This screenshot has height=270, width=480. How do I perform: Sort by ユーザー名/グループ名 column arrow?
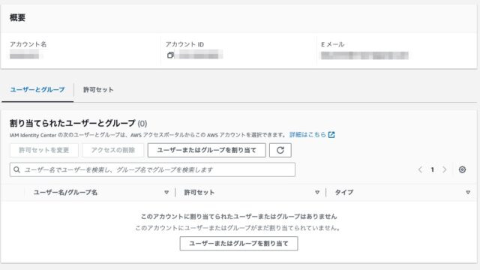pyautogui.click(x=166, y=192)
